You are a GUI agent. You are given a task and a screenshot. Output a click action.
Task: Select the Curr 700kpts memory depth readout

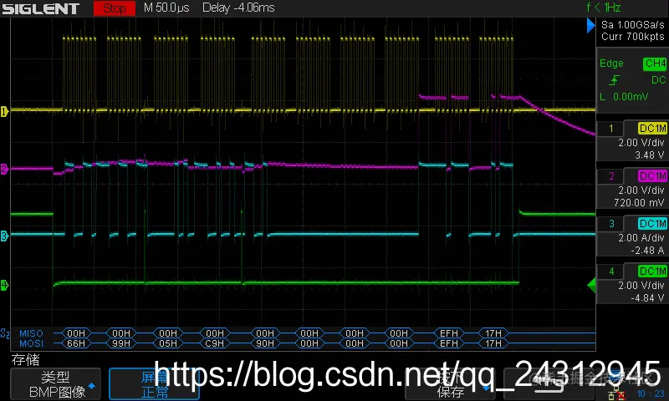[633, 37]
